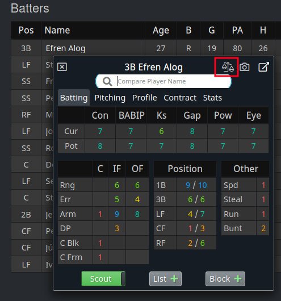Image resolution: width=281 pixels, height=301 pixels.
Task: Click the PA column header
Action: pos(237,30)
